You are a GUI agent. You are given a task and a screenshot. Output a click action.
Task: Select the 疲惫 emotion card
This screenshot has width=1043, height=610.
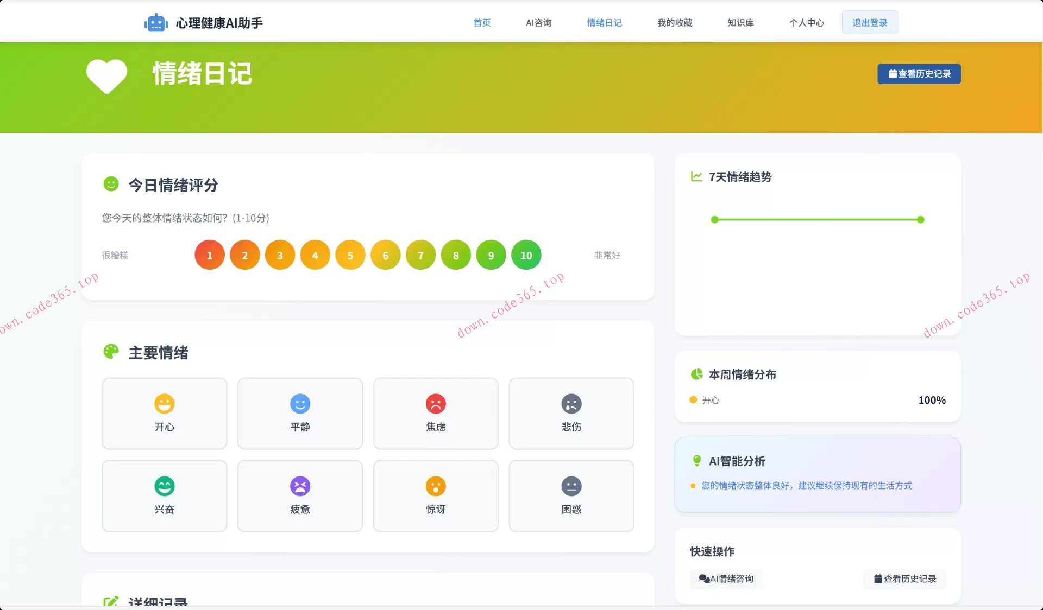point(300,495)
